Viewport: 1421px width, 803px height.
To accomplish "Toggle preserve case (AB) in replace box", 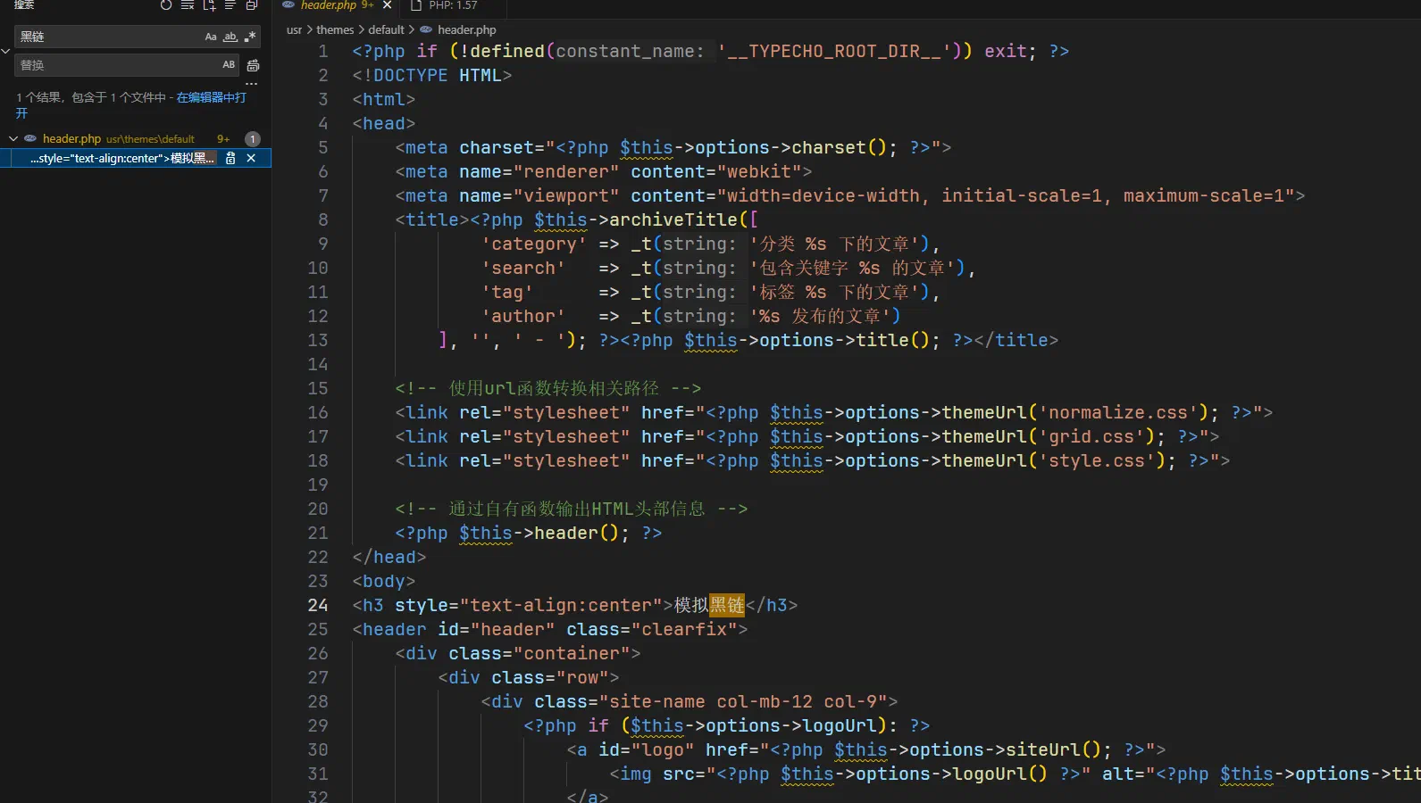I will coord(229,65).
